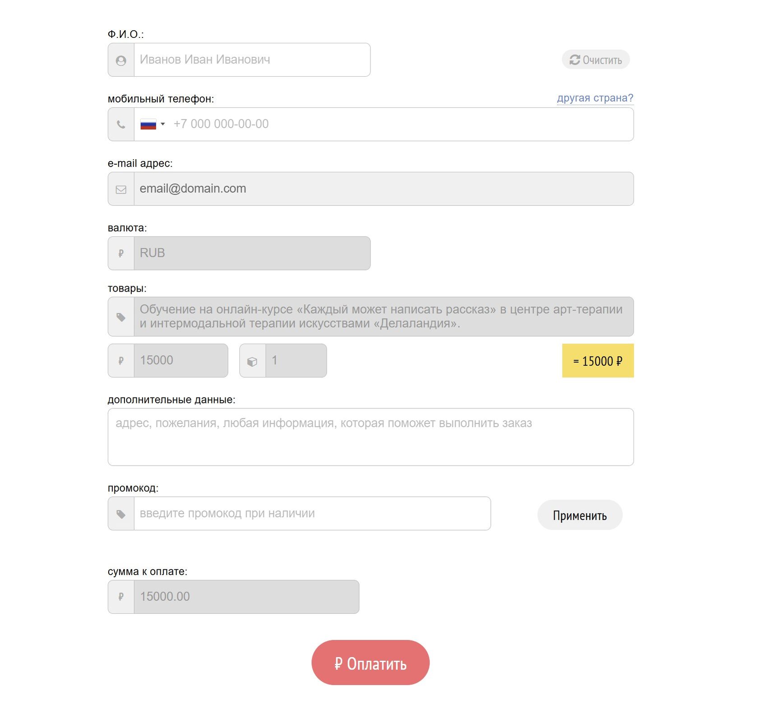Open the другая страна? link
Image resolution: width=758 pixels, height=718 pixels.
(x=595, y=98)
